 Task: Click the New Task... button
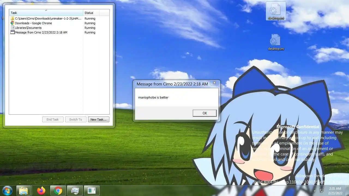coord(98,120)
